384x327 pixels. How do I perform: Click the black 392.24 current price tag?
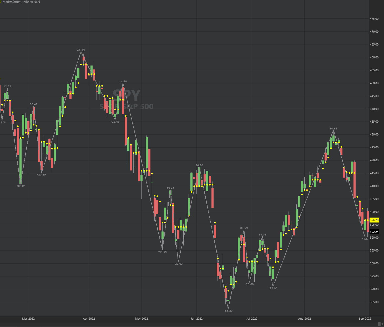pyautogui.click(x=374, y=232)
